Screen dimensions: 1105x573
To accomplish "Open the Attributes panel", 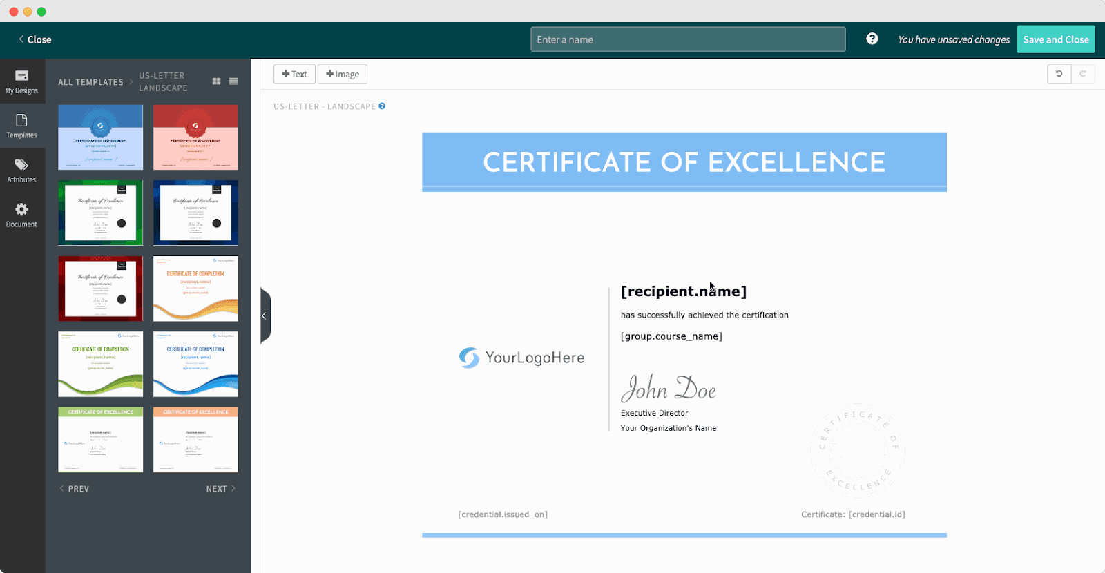I will point(22,171).
